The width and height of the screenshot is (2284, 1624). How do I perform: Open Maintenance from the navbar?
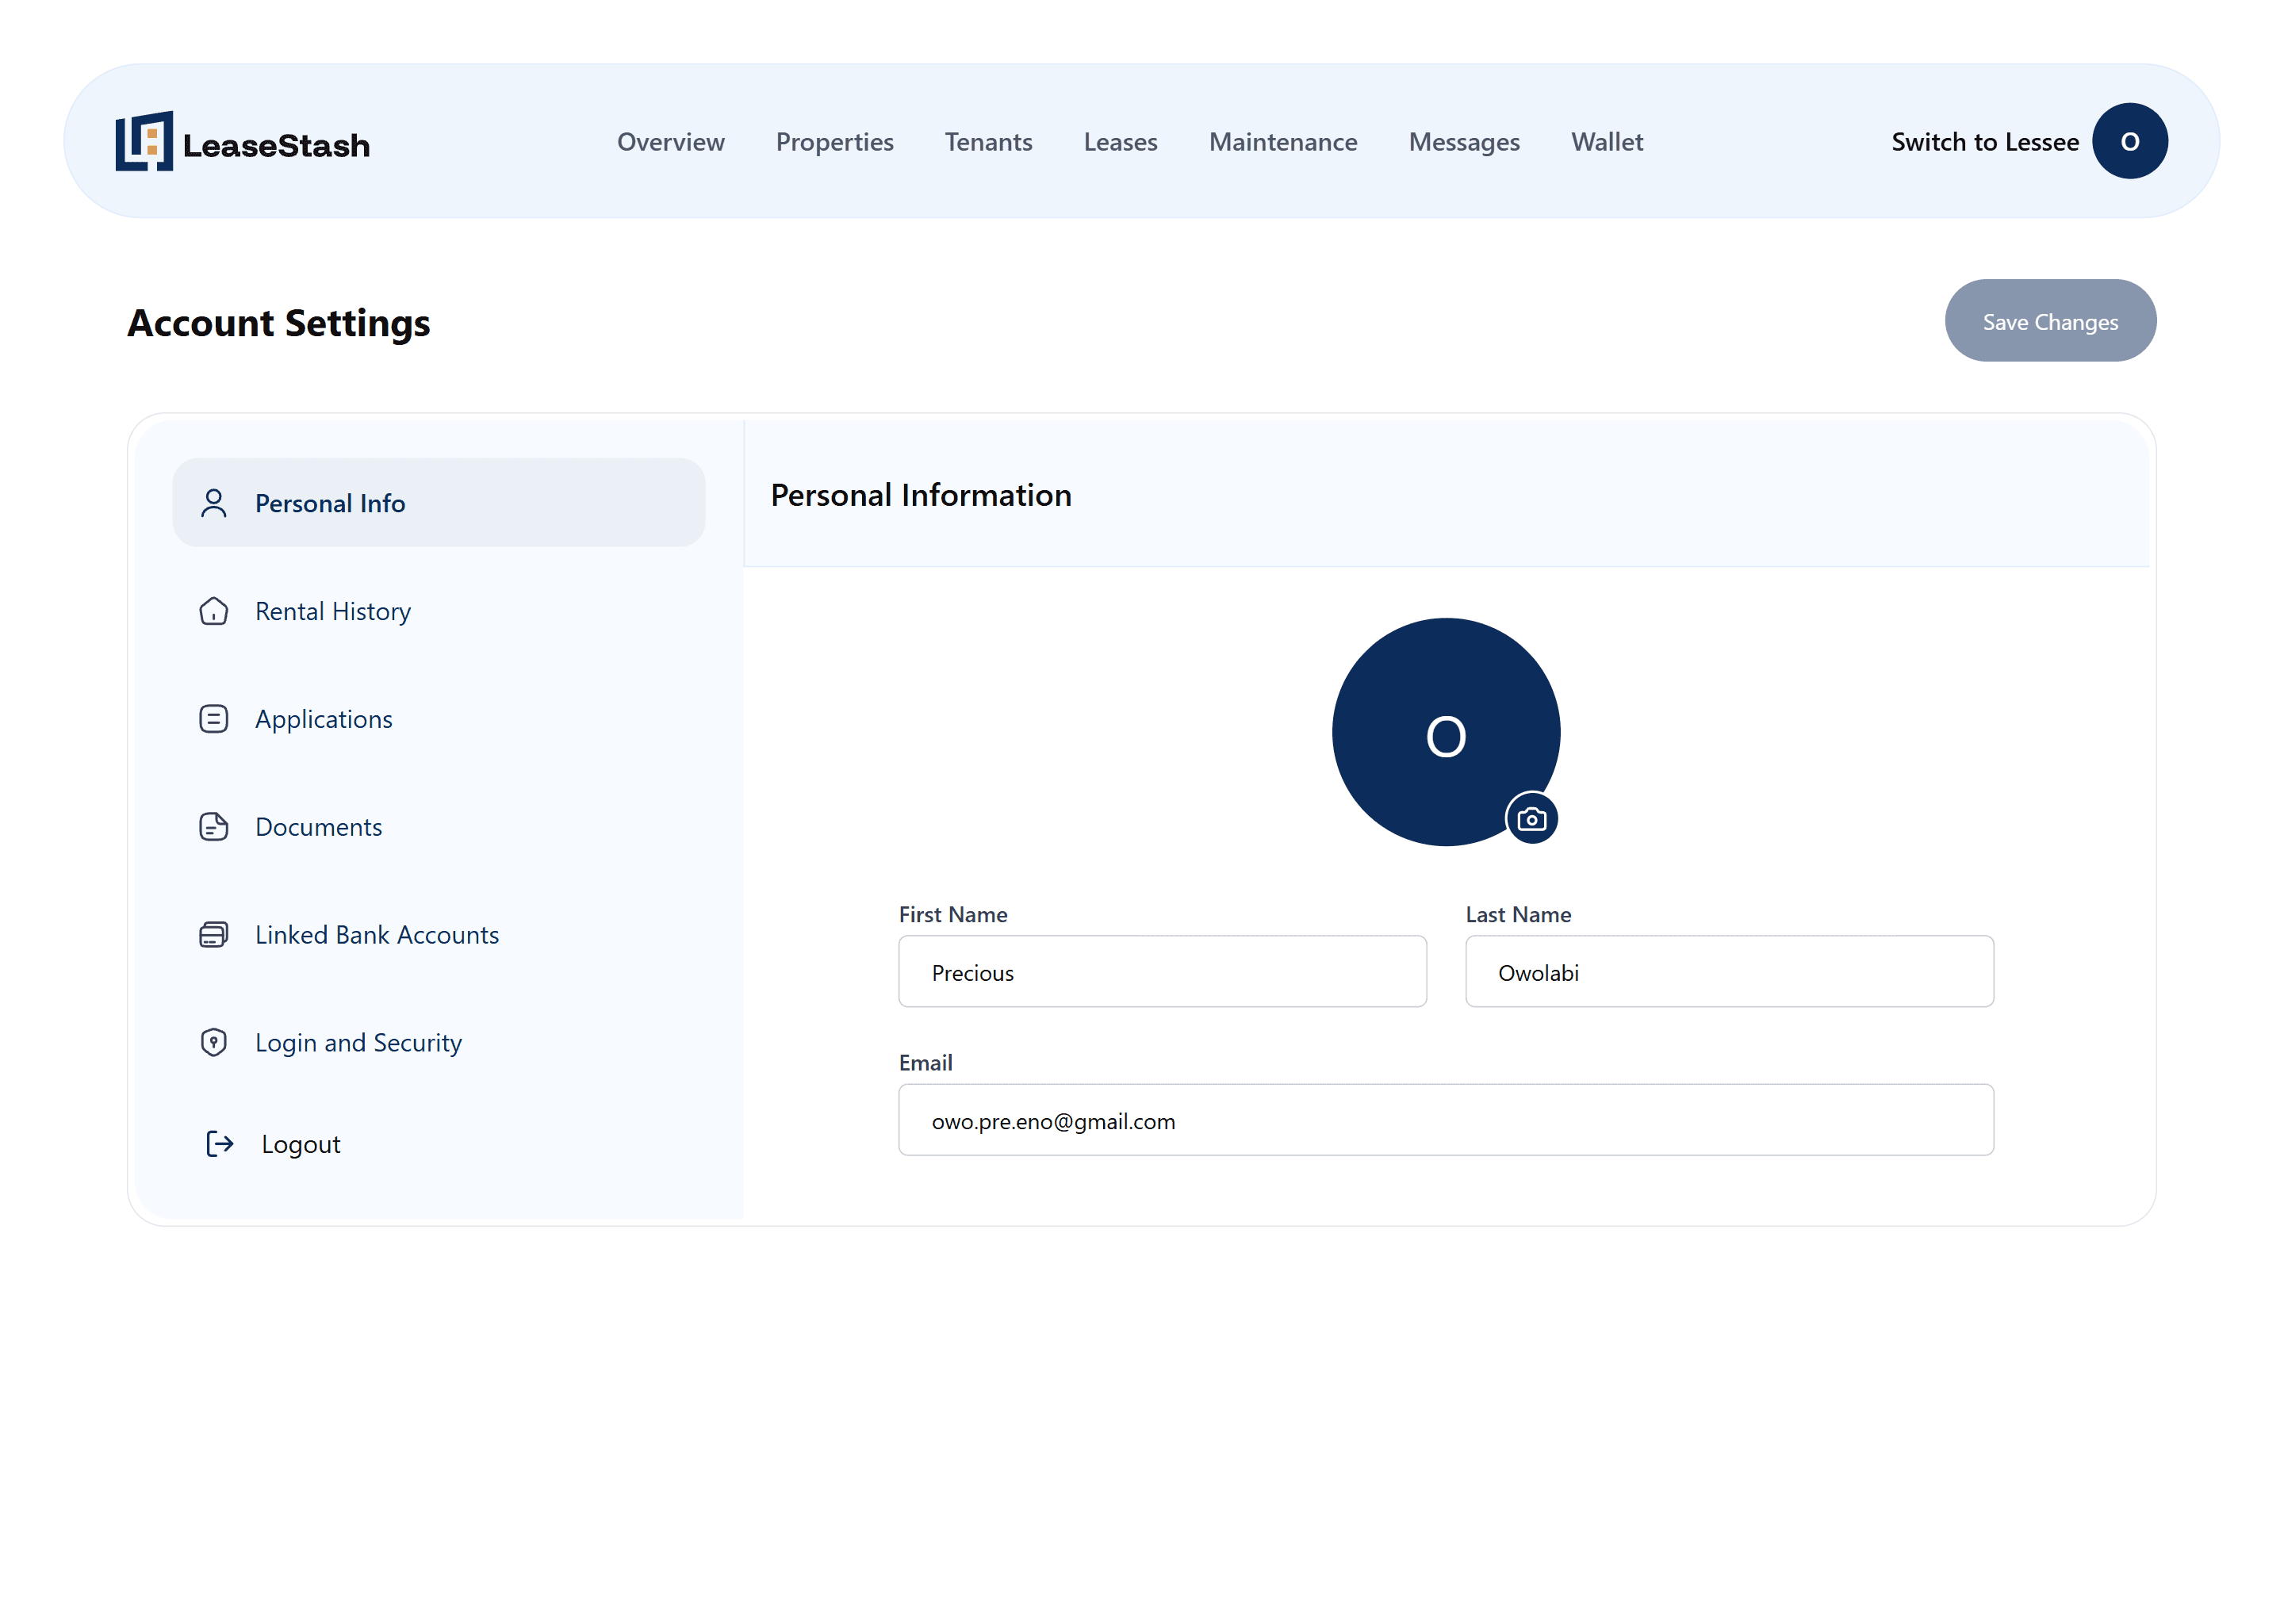pos(1283,142)
